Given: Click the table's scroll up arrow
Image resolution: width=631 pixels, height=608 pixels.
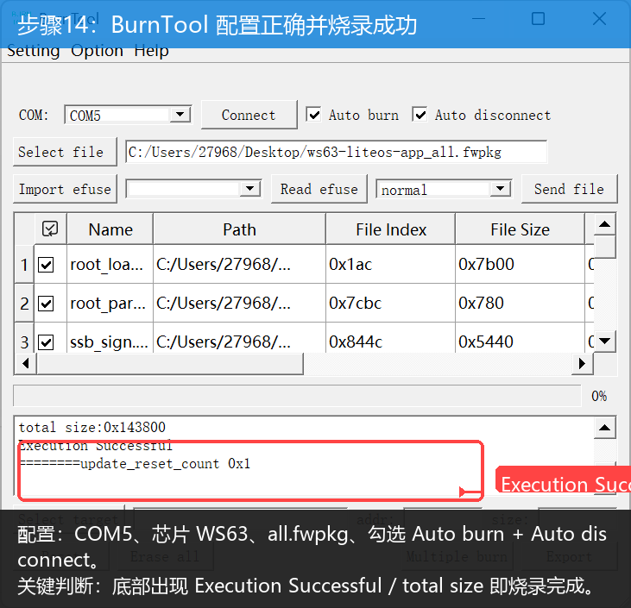Looking at the screenshot, I should click(605, 224).
